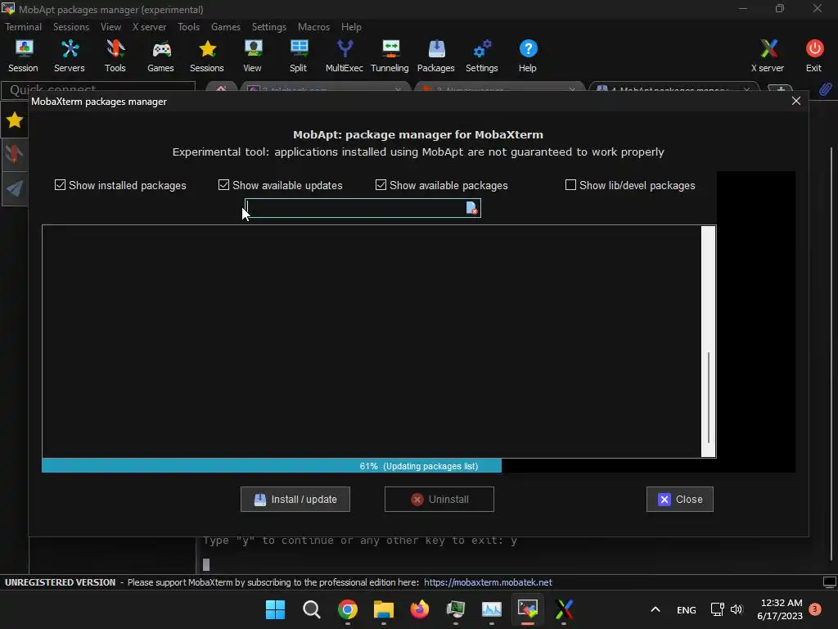Click the Packages toolbar icon
The image size is (838, 629).
[436, 56]
